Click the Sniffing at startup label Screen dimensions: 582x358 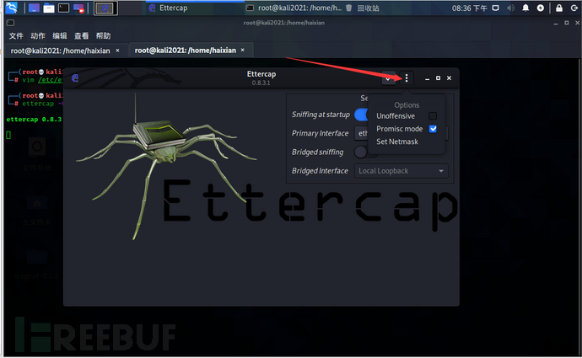click(321, 115)
